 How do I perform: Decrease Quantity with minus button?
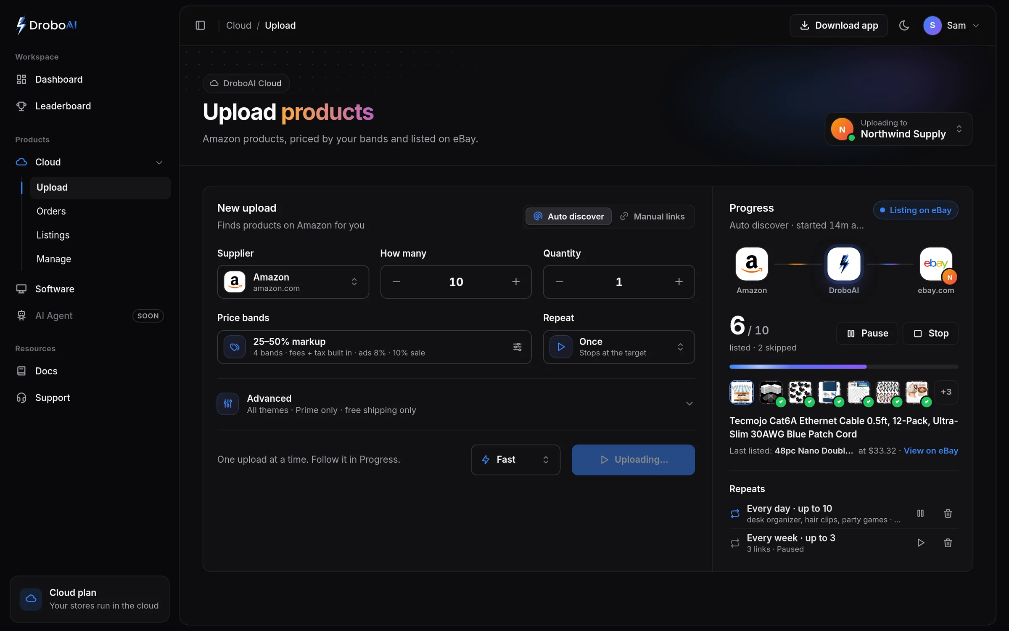(559, 282)
